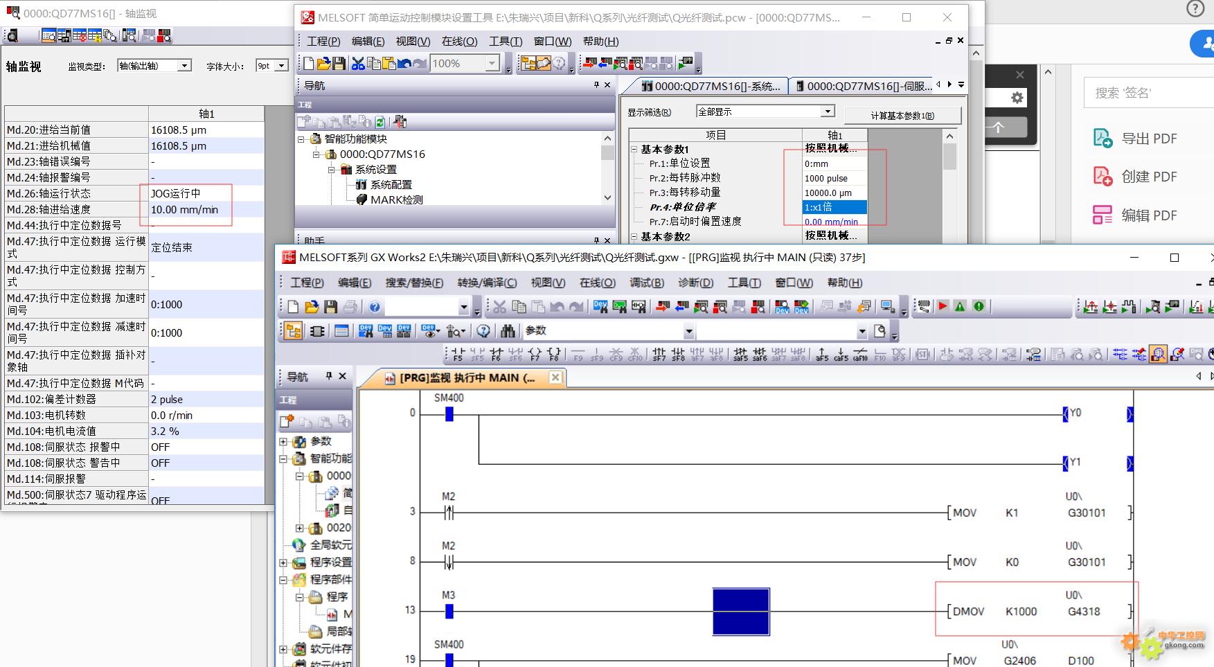Insert coil with F7 ladder icon
The height and width of the screenshot is (667, 1214).
pyautogui.click(x=535, y=355)
